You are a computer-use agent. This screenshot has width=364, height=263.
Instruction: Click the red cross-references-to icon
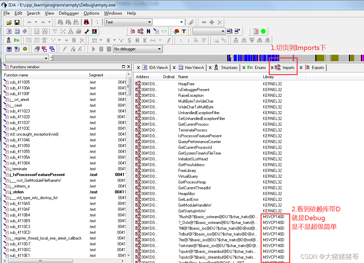pos(133,31)
